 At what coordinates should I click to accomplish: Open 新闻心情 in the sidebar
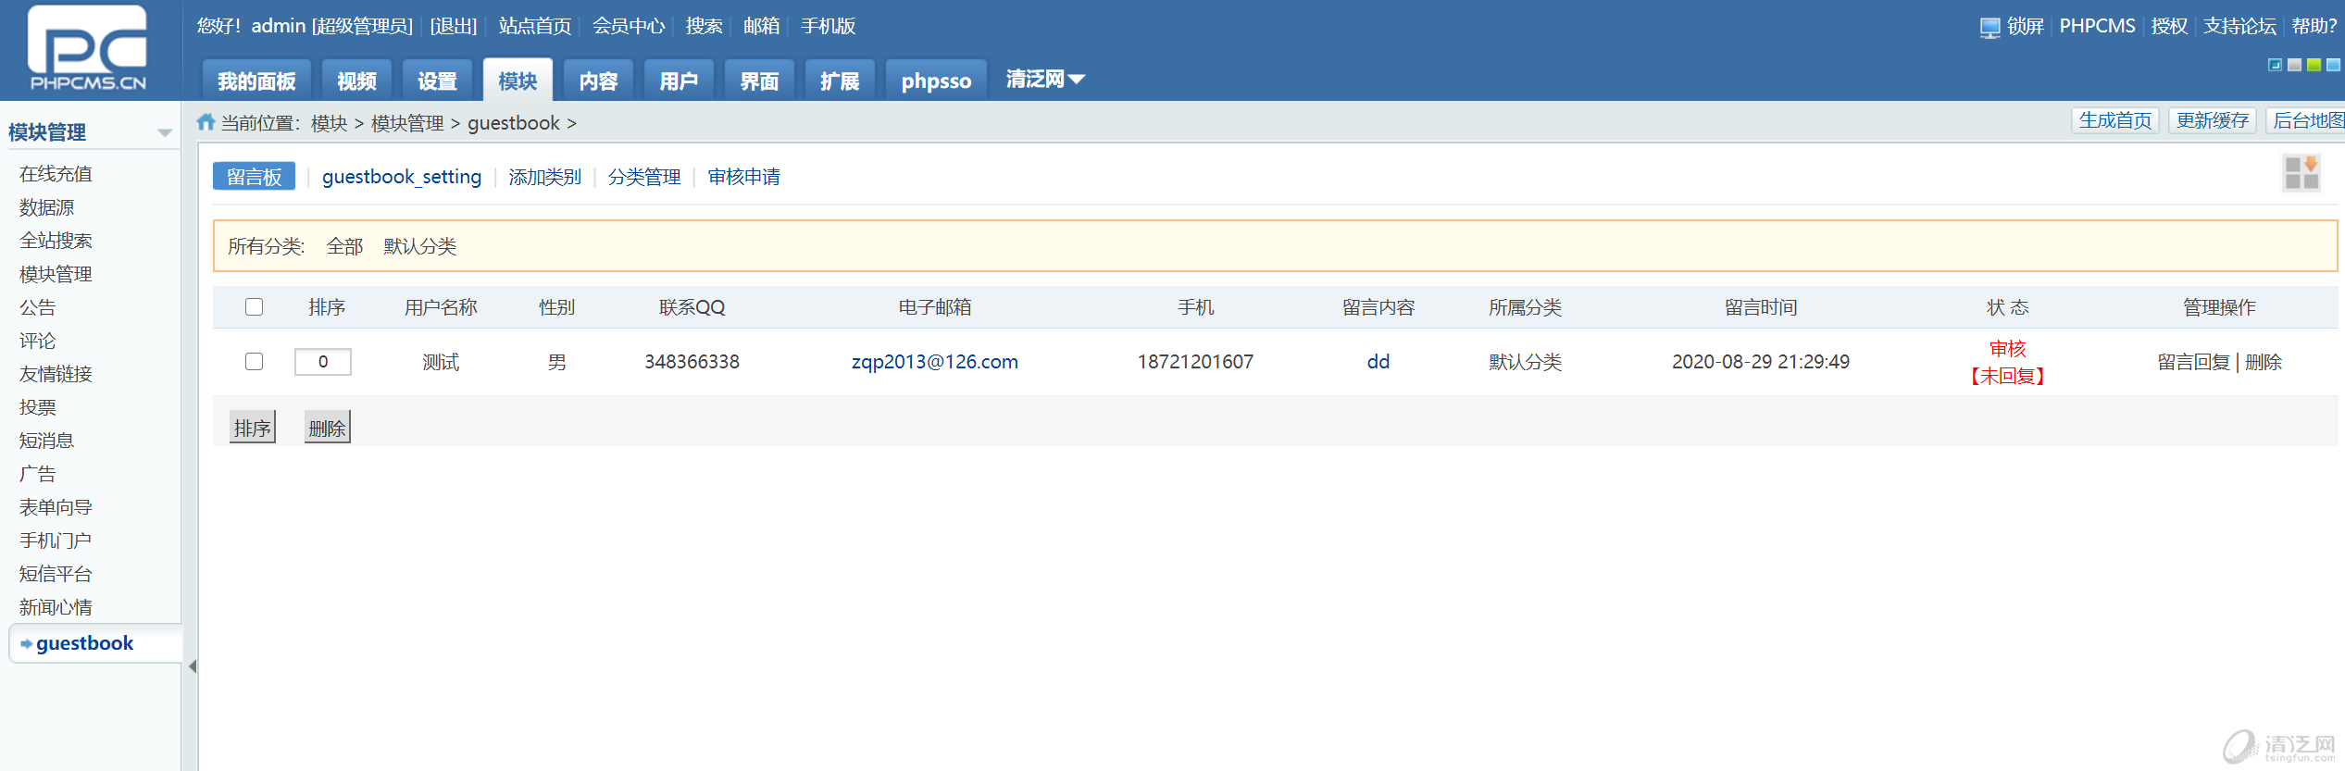pos(56,607)
